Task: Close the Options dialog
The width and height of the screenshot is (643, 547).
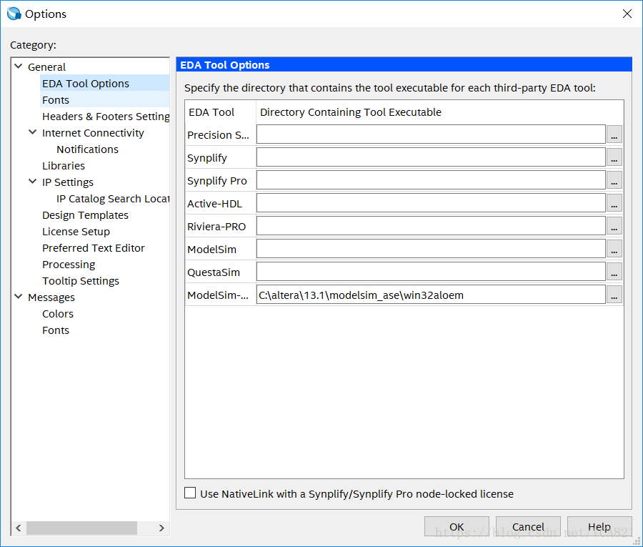Action: [627, 14]
